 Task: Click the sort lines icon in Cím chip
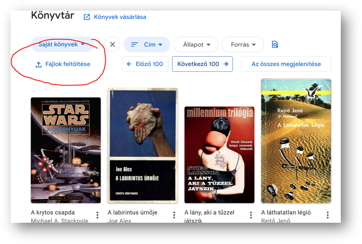pos(134,45)
